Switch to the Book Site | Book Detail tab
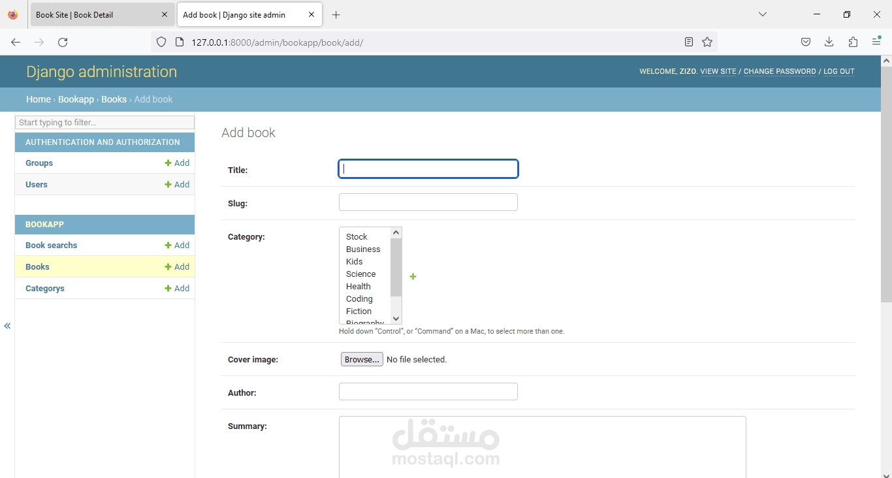This screenshot has height=478, width=892. (x=102, y=14)
